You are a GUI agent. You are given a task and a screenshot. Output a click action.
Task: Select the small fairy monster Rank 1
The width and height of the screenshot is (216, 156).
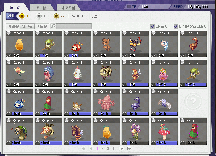click(x=19, y=73)
